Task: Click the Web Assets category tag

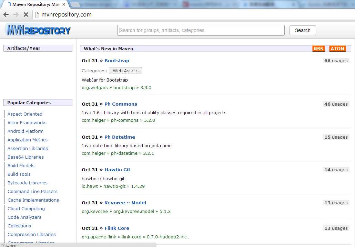Action: pos(126,71)
